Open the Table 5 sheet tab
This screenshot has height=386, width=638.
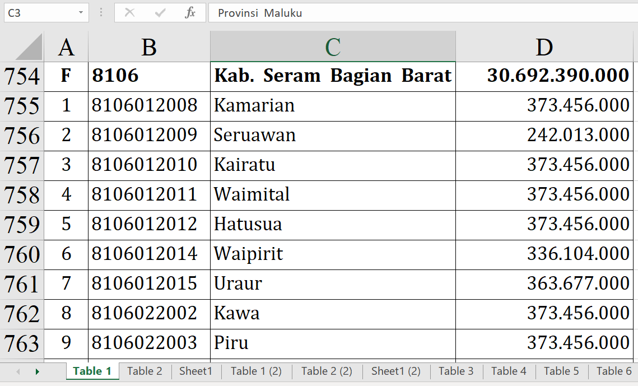[561, 371]
